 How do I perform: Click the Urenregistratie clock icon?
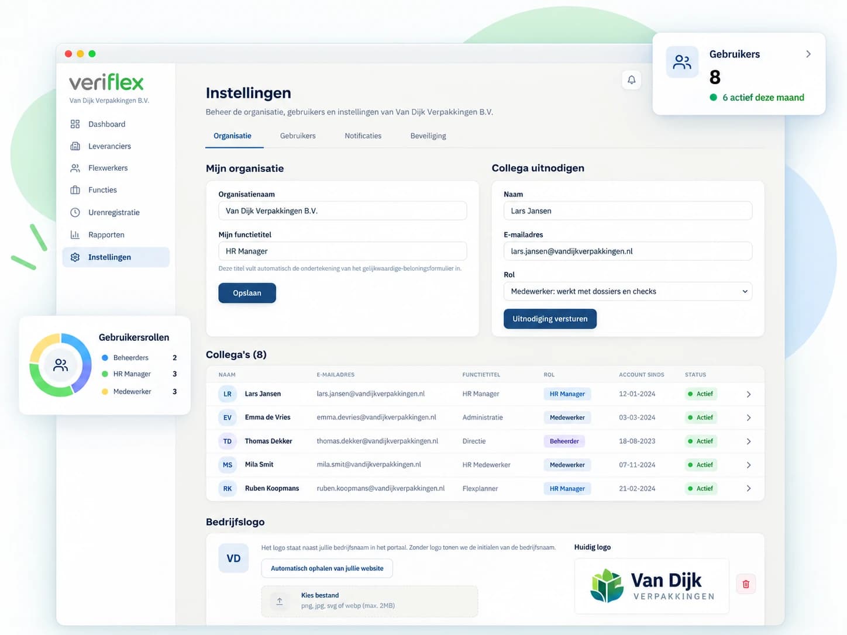(75, 212)
